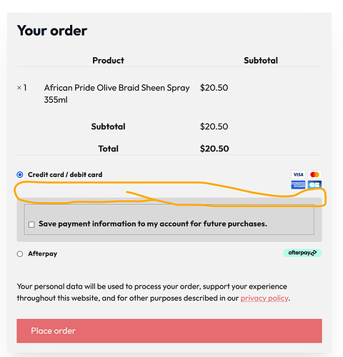Select the Credit card / debit card radio button
This screenshot has height=357, width=343.
20,175
